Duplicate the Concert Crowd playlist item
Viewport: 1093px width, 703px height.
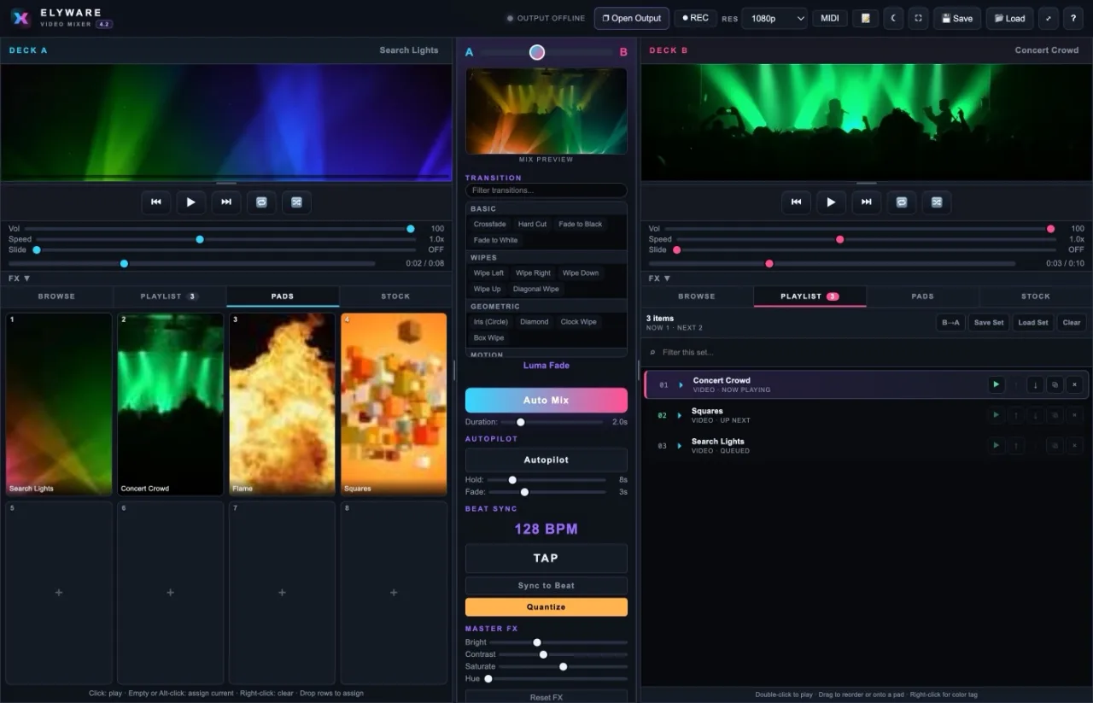point(1055,385)
